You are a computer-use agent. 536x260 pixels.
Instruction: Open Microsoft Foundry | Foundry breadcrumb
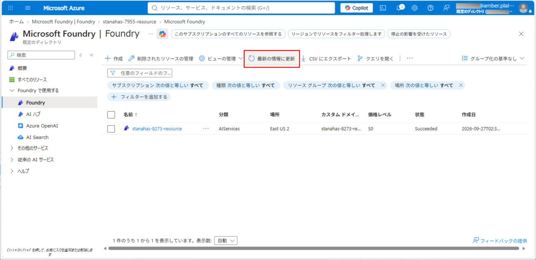(63, 21)
